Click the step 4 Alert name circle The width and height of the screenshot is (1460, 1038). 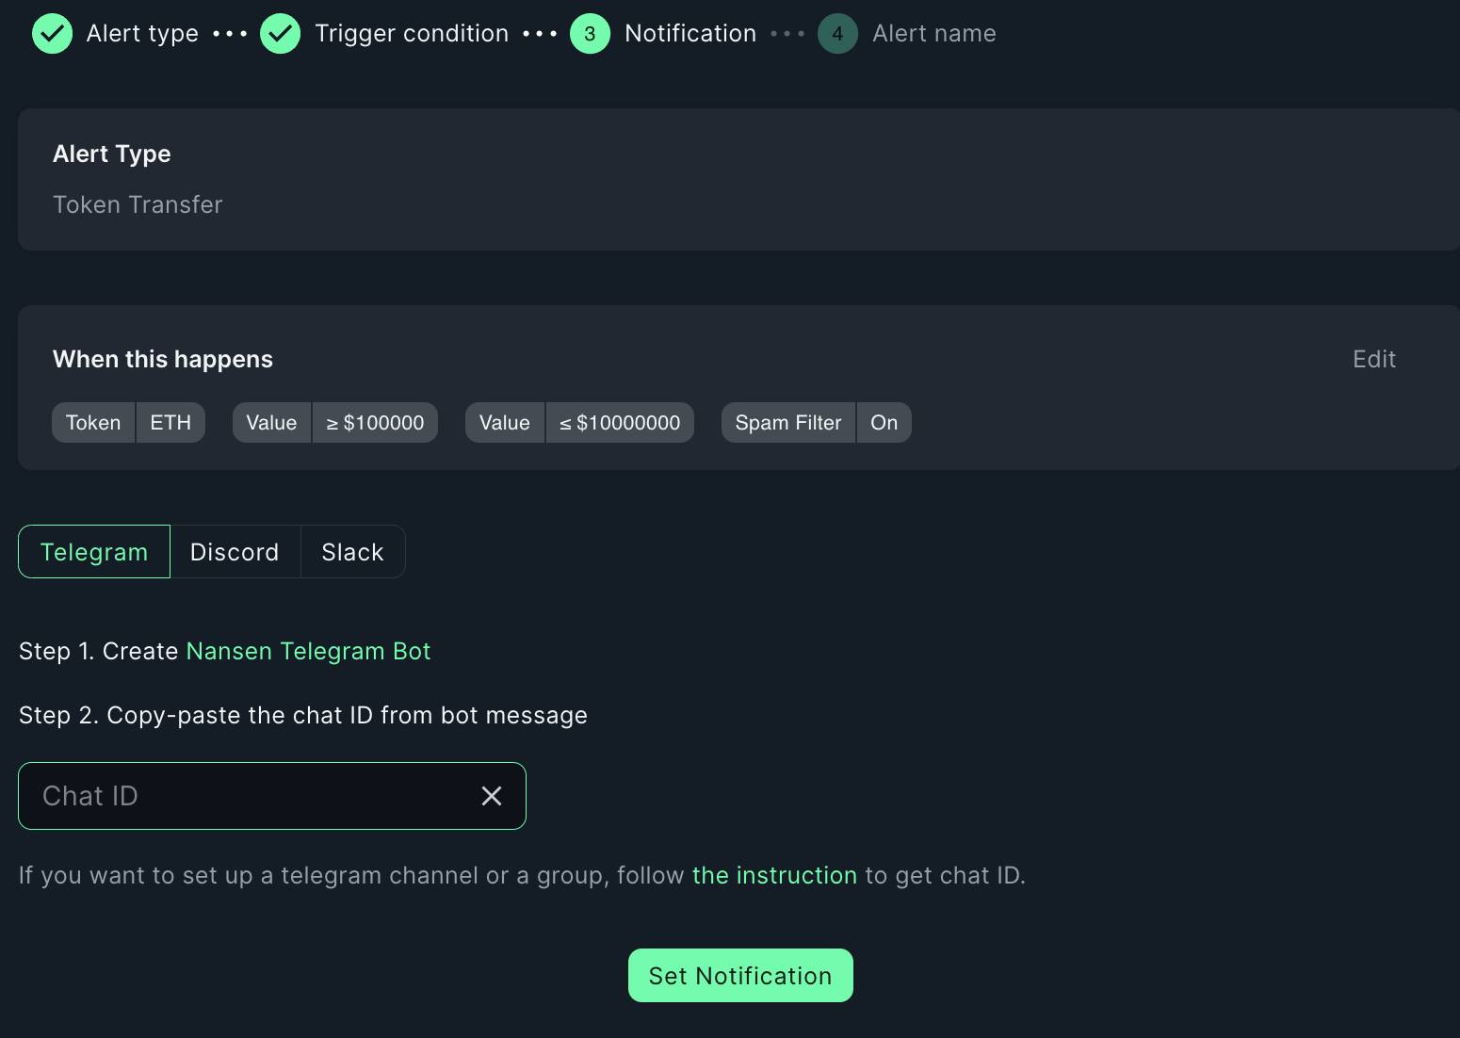pos(837,34)
